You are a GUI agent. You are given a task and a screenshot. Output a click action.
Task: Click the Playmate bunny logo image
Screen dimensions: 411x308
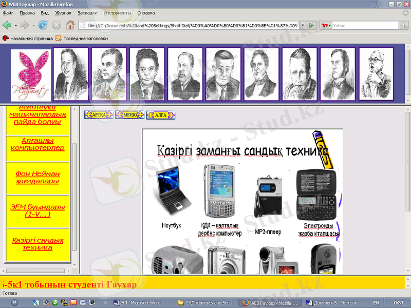click(x=31, y=75)
